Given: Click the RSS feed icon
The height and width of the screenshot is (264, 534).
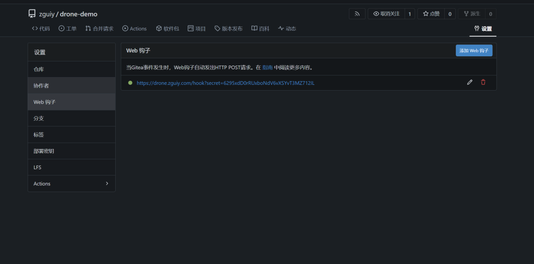Looking at the screenshot, I should point(357,14).
